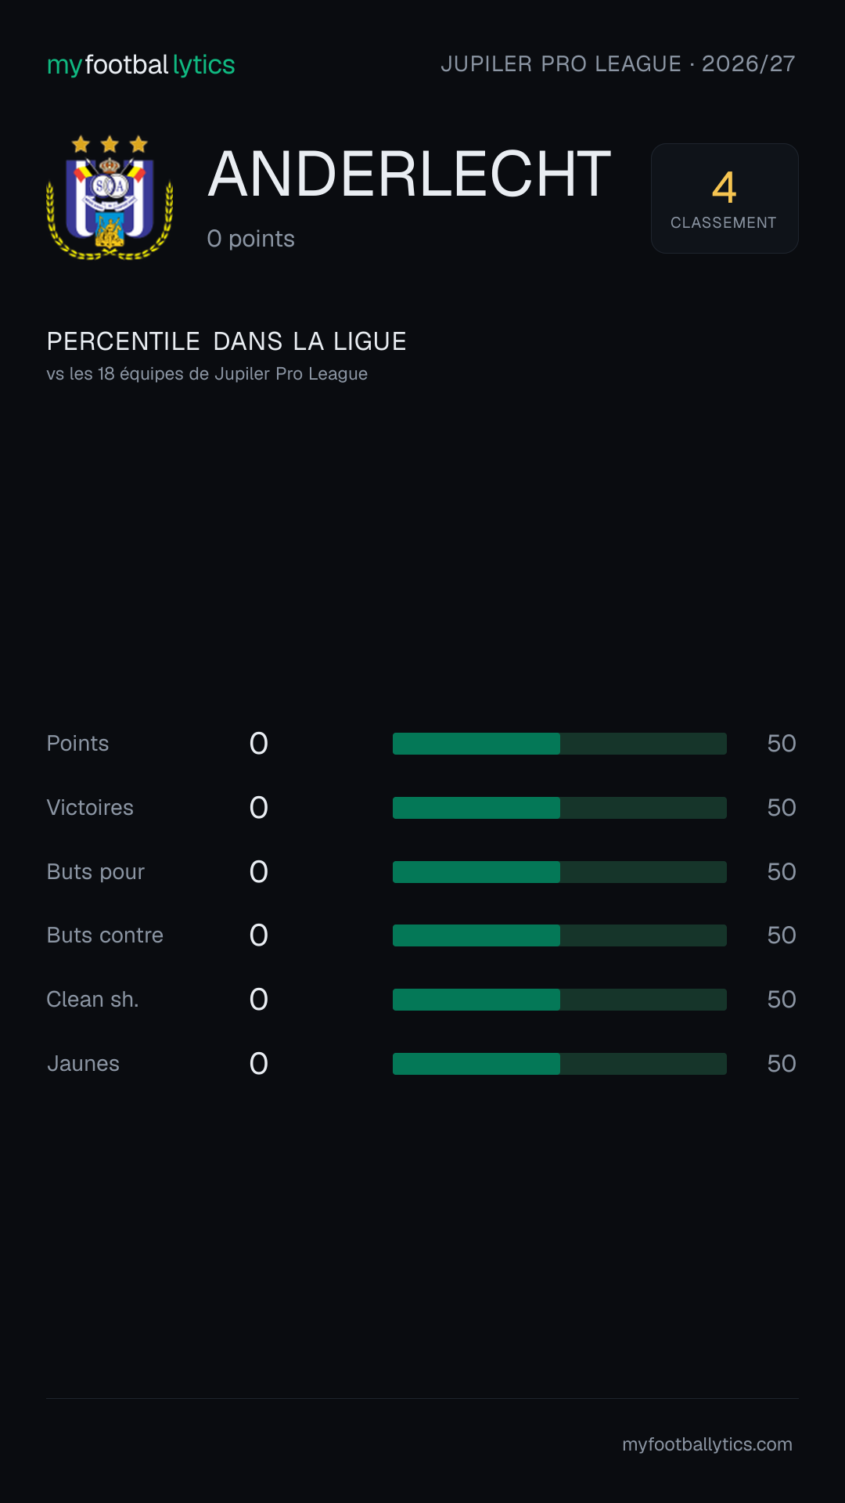Click the 0 points subtitle

(x=250, y=239)
